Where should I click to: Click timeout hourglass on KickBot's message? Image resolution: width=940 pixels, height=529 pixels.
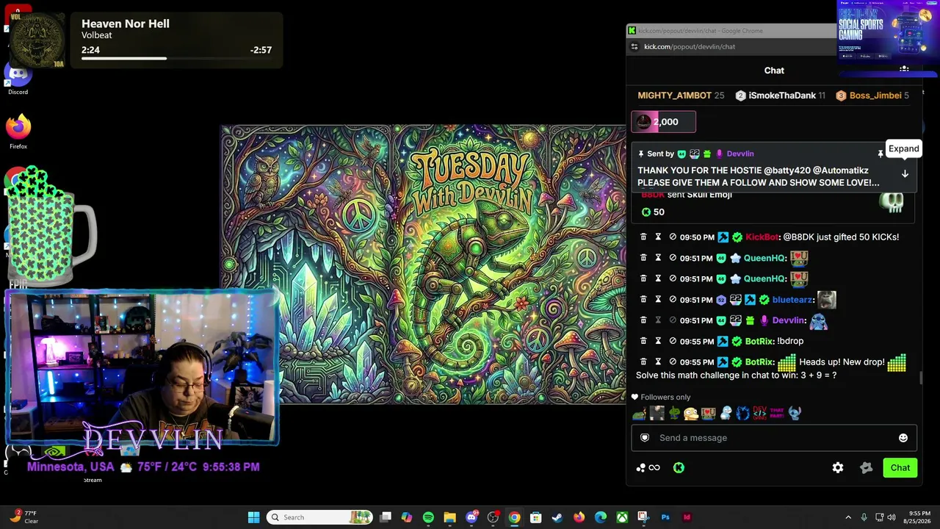(x=658, y=237)
